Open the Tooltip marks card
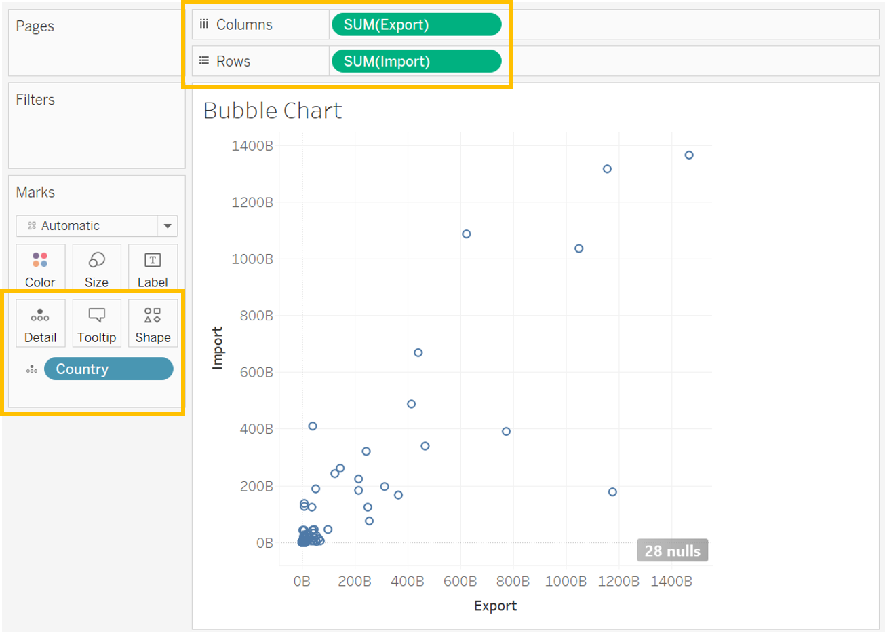Image resolution: width=885 pixels, height=632 pixels. pyautogui.click(x=96, y=324)
